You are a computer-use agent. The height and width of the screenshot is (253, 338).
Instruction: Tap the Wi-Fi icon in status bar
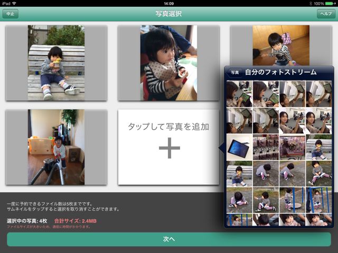(x=14, y=4)
